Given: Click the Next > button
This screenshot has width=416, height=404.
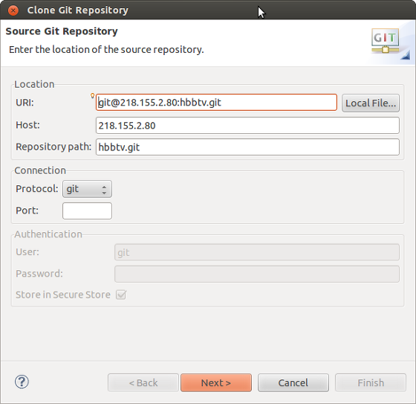Looking at the screenshot, I should (216, 382).
